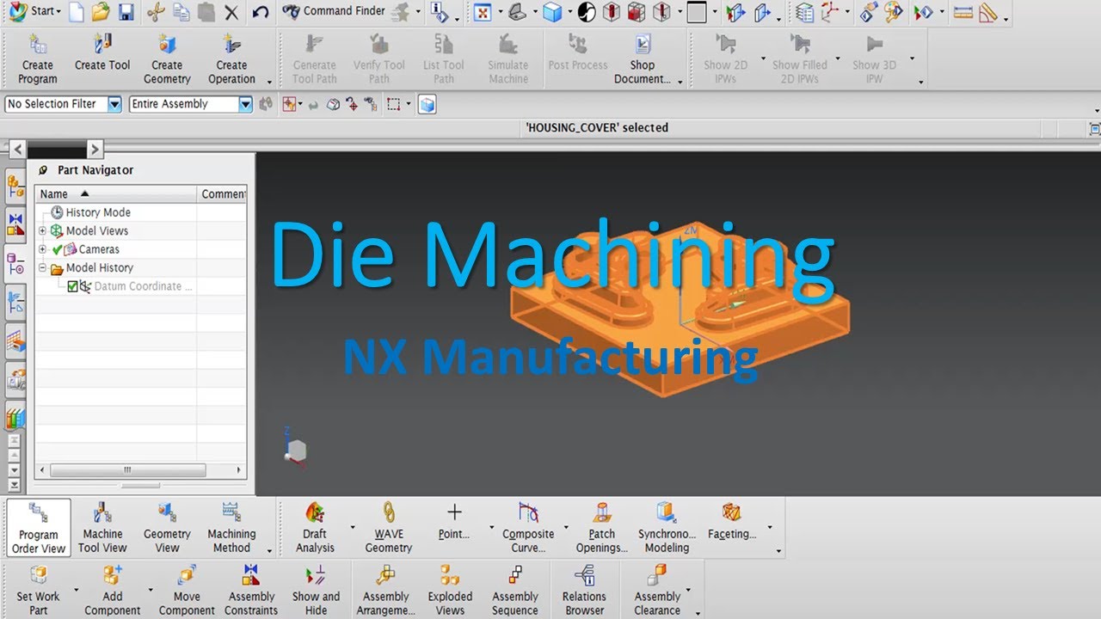Click Create Geometry
This screenshot has width=1101, height=619.
tap(167, 58)
